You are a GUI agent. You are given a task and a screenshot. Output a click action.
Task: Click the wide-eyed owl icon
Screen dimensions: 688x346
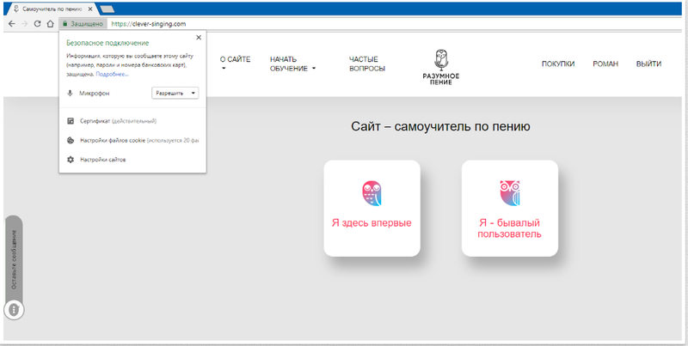coord(510,193)
